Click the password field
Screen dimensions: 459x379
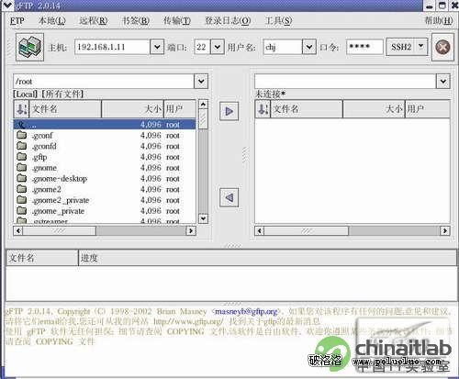click(364, 47)
